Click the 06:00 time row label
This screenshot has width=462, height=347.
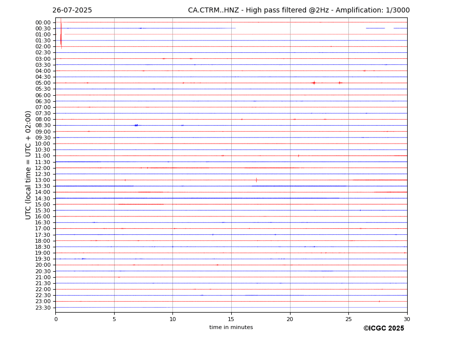43,95
